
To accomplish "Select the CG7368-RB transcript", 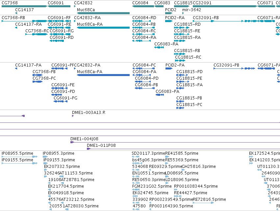I will [24, 21].
